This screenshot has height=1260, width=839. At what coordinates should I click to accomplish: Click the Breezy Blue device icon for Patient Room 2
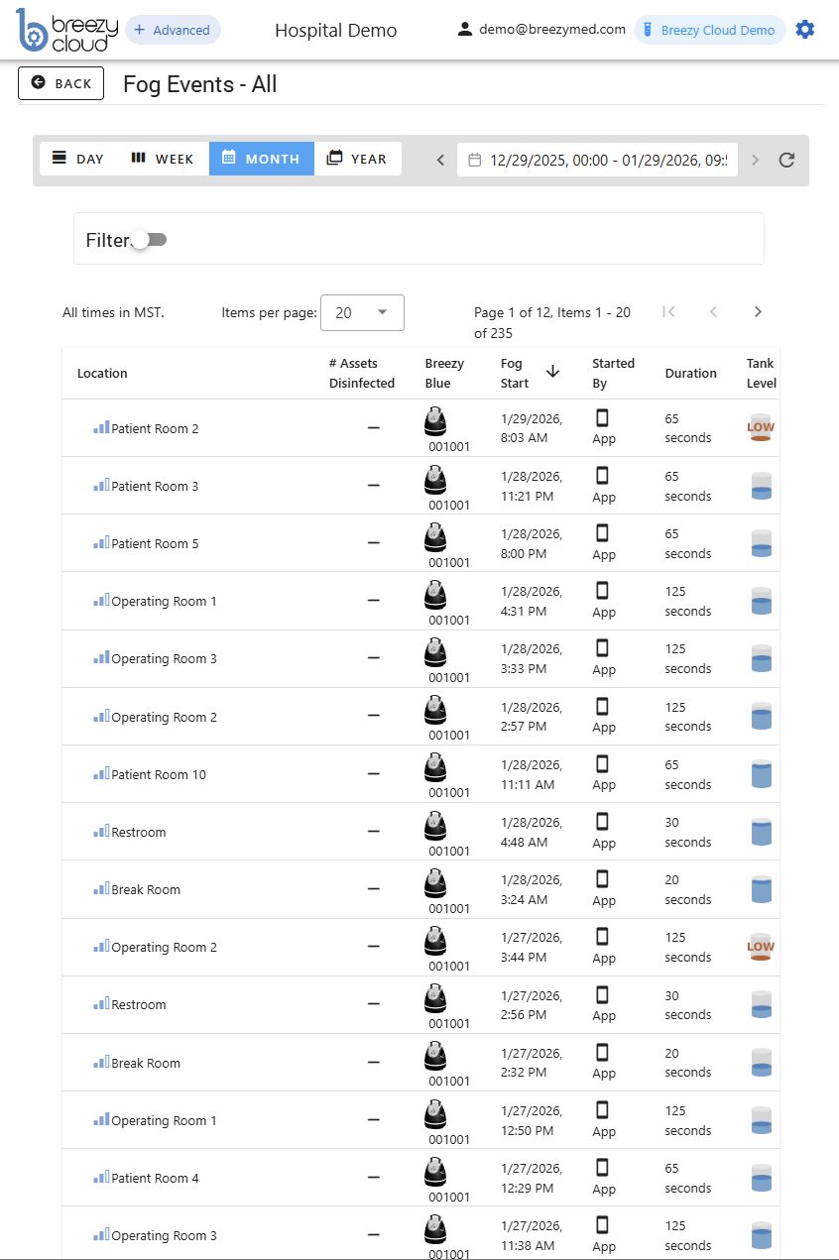(434, 421)
